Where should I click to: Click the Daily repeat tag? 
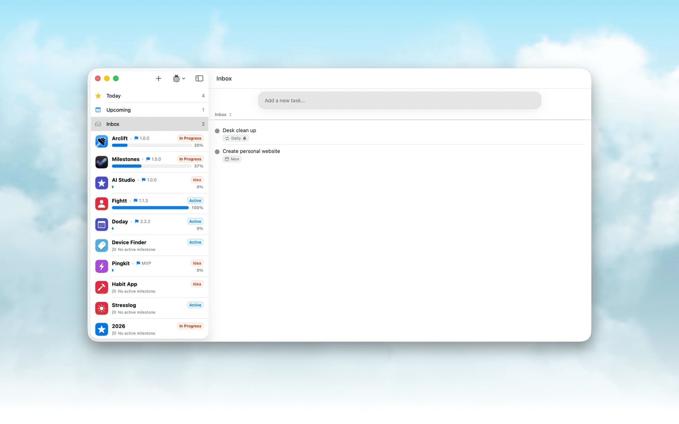(236, 138)
